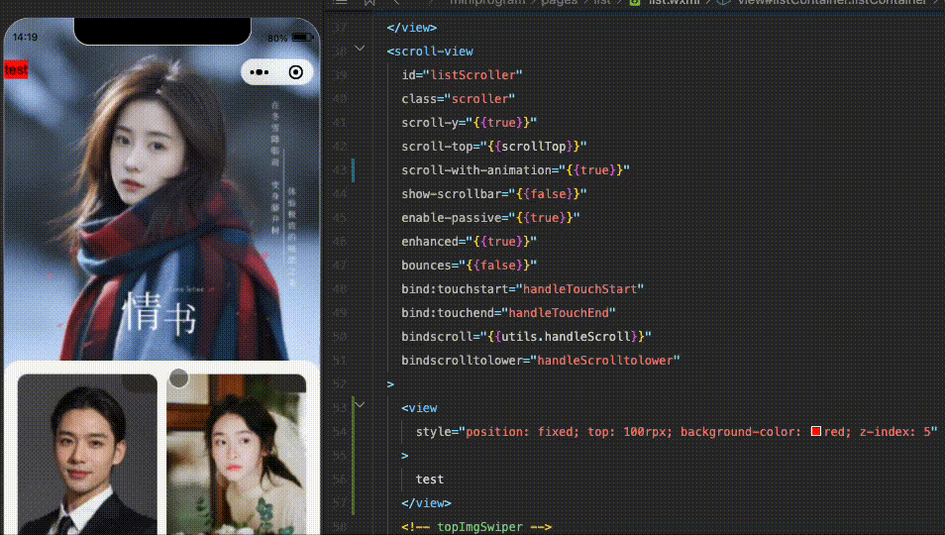945x535 pixels.
Task: Click the show-scrollbar attribute
Action: pos(493,194)
